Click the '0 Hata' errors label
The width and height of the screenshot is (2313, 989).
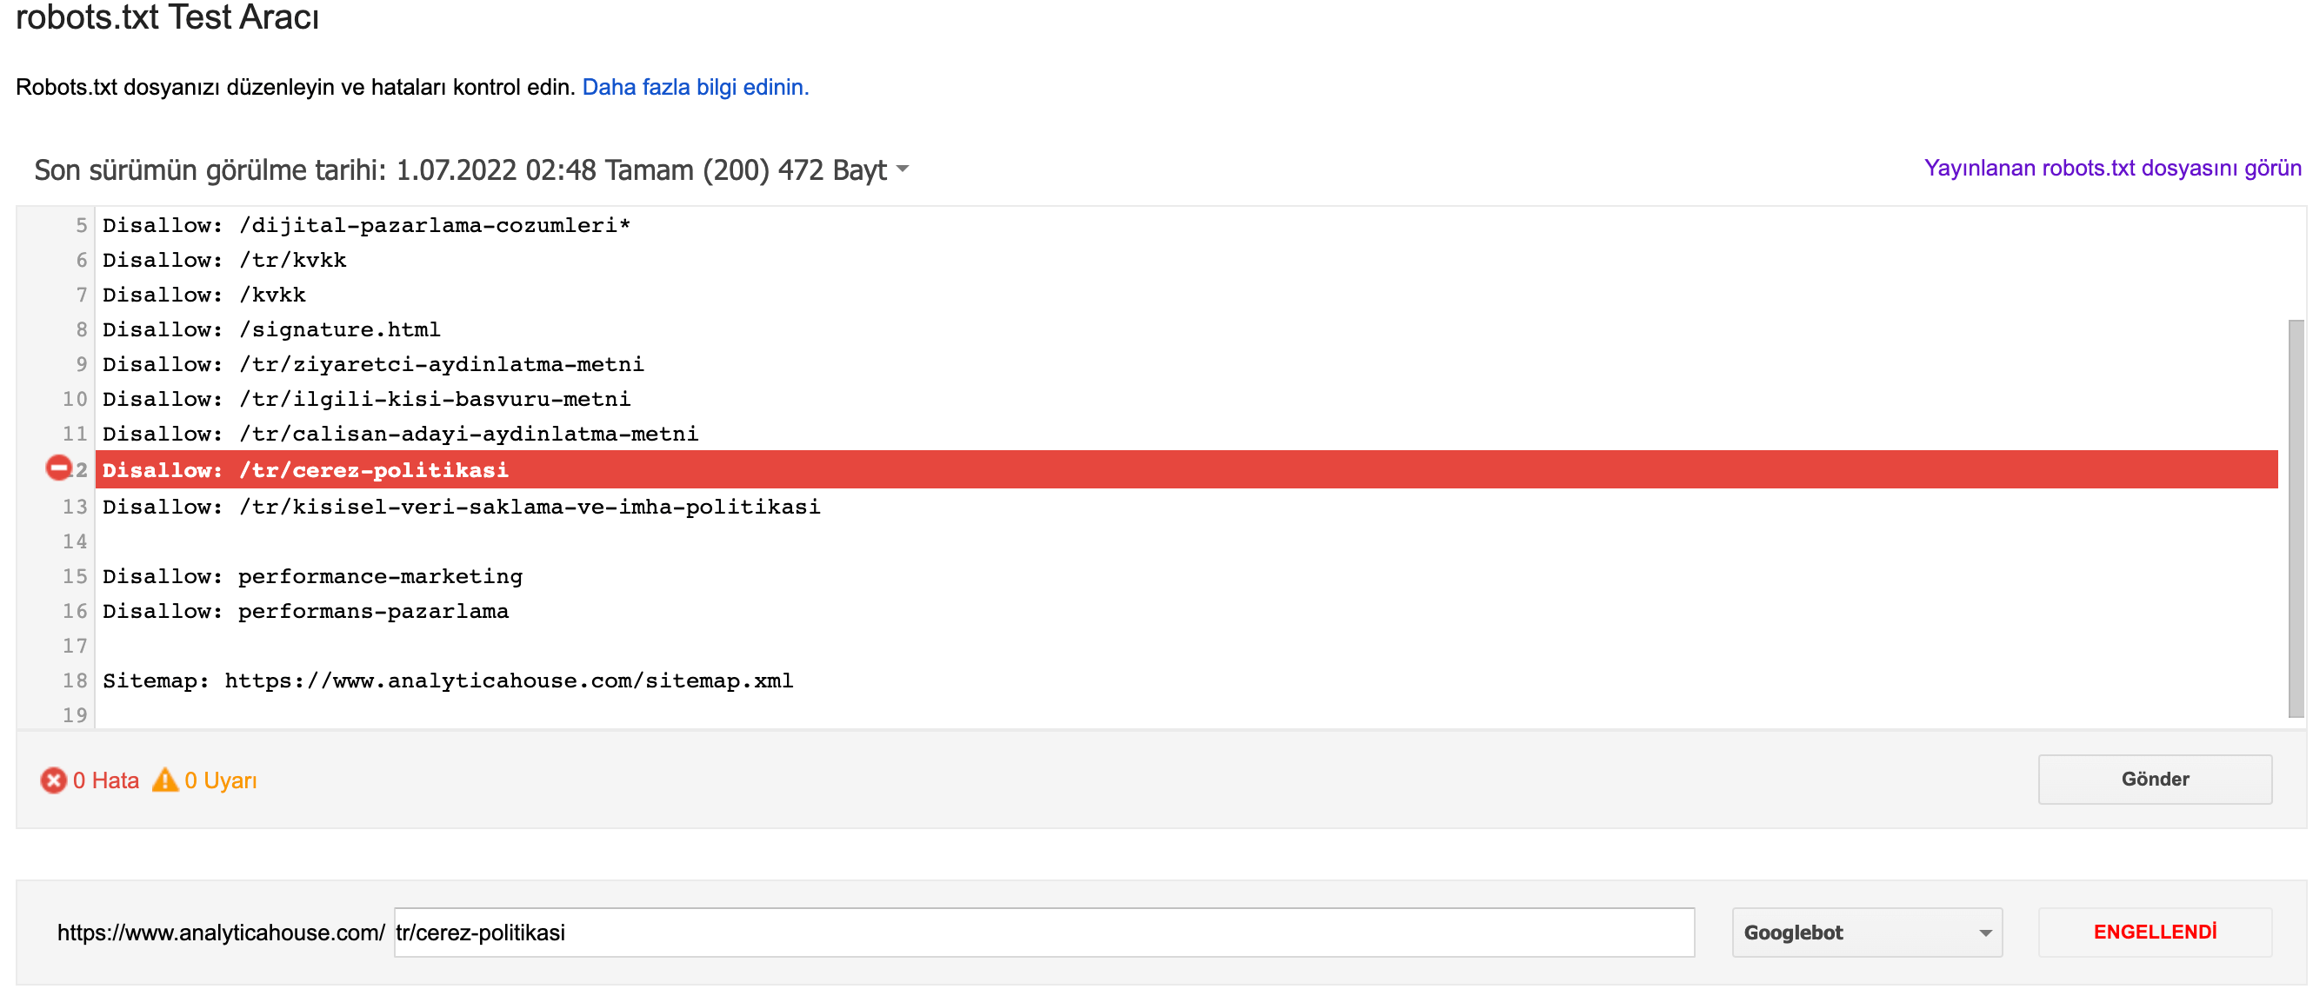pos(105,780)
